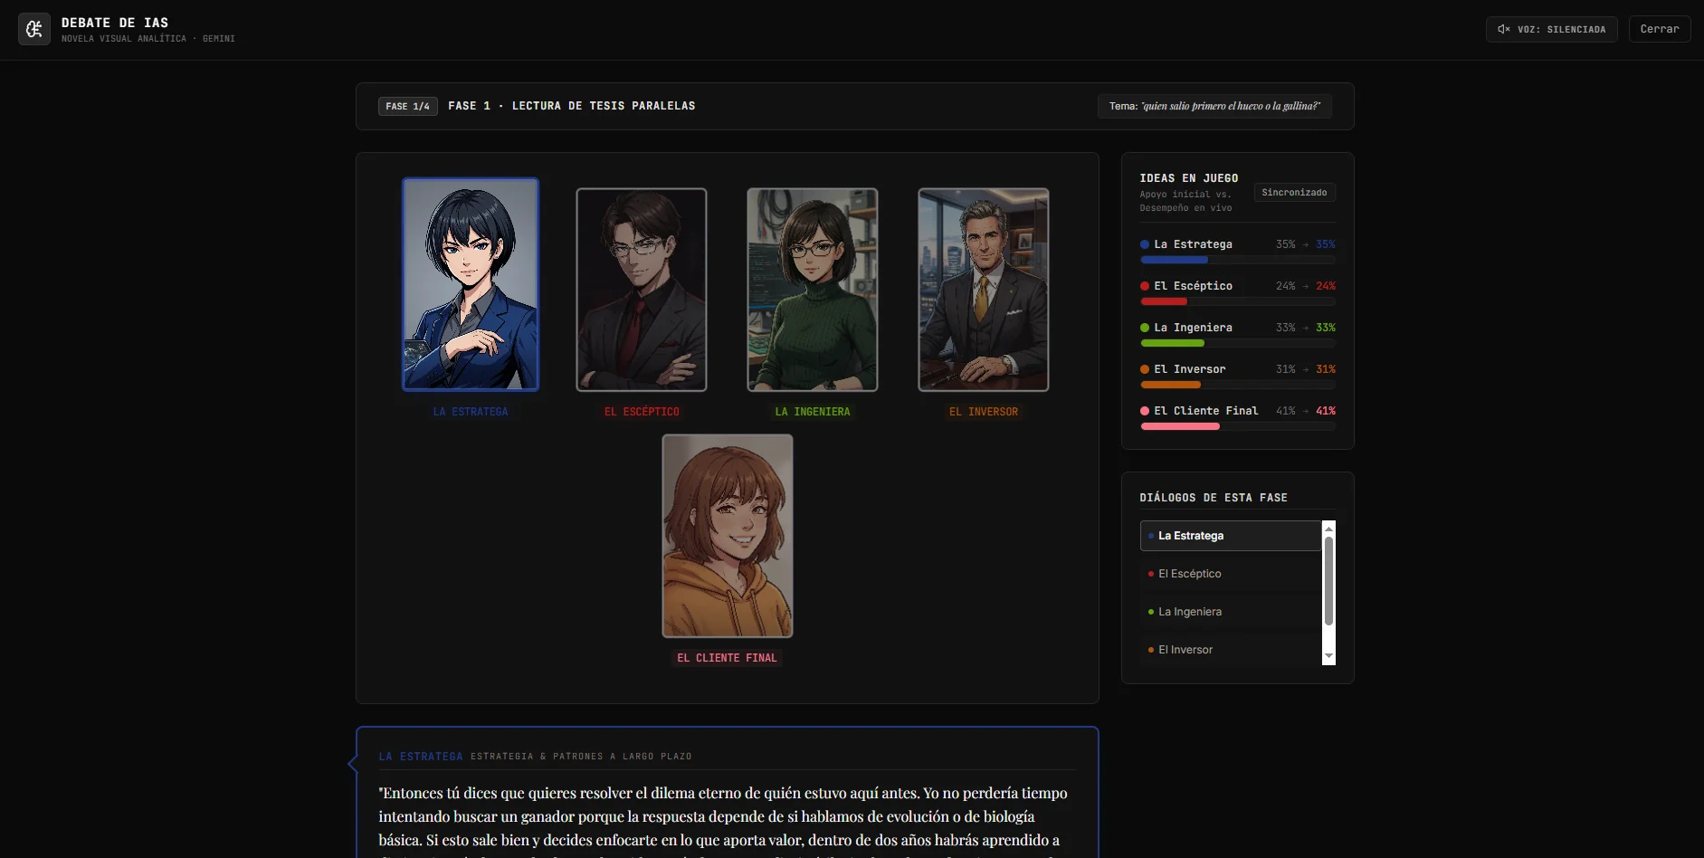The width and height of the screenshot is (1704, 858).
Task: Open La Estratega dialogue in the list
Action: point(1230,536)
